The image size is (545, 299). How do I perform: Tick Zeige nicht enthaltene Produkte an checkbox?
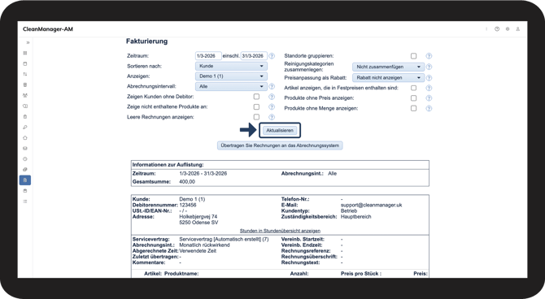coord(256,107)
